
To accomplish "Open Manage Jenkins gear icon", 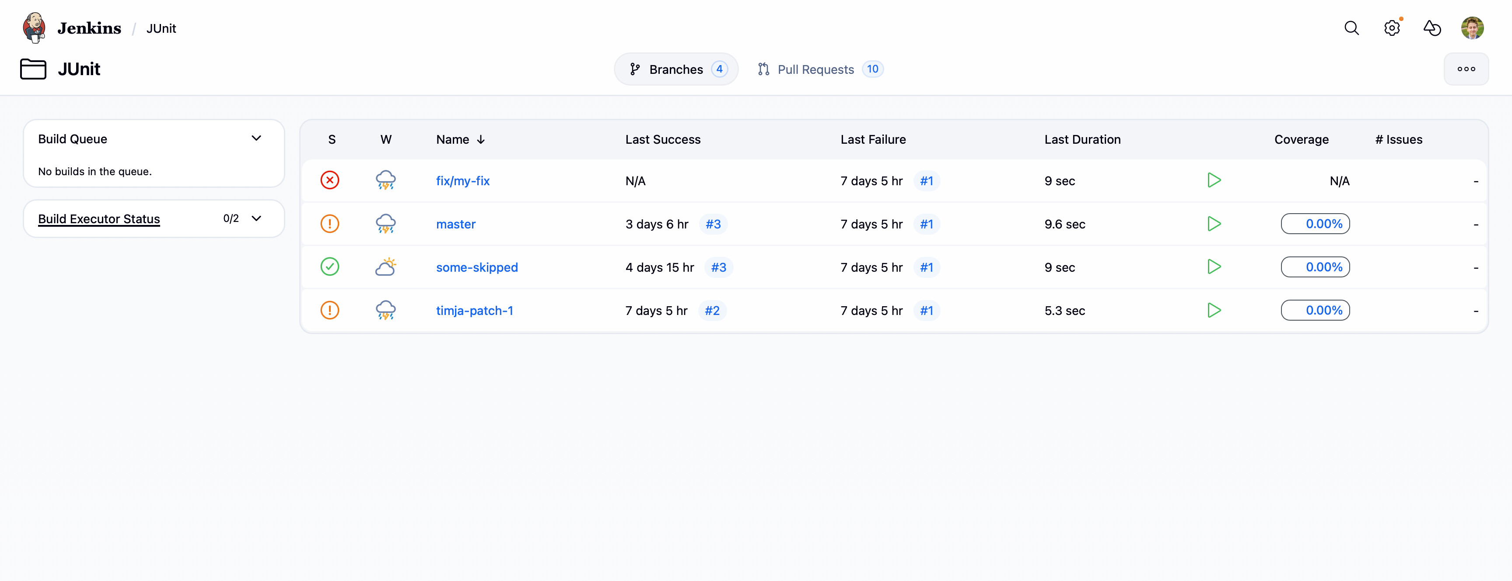I will [x=1392, y=28].
